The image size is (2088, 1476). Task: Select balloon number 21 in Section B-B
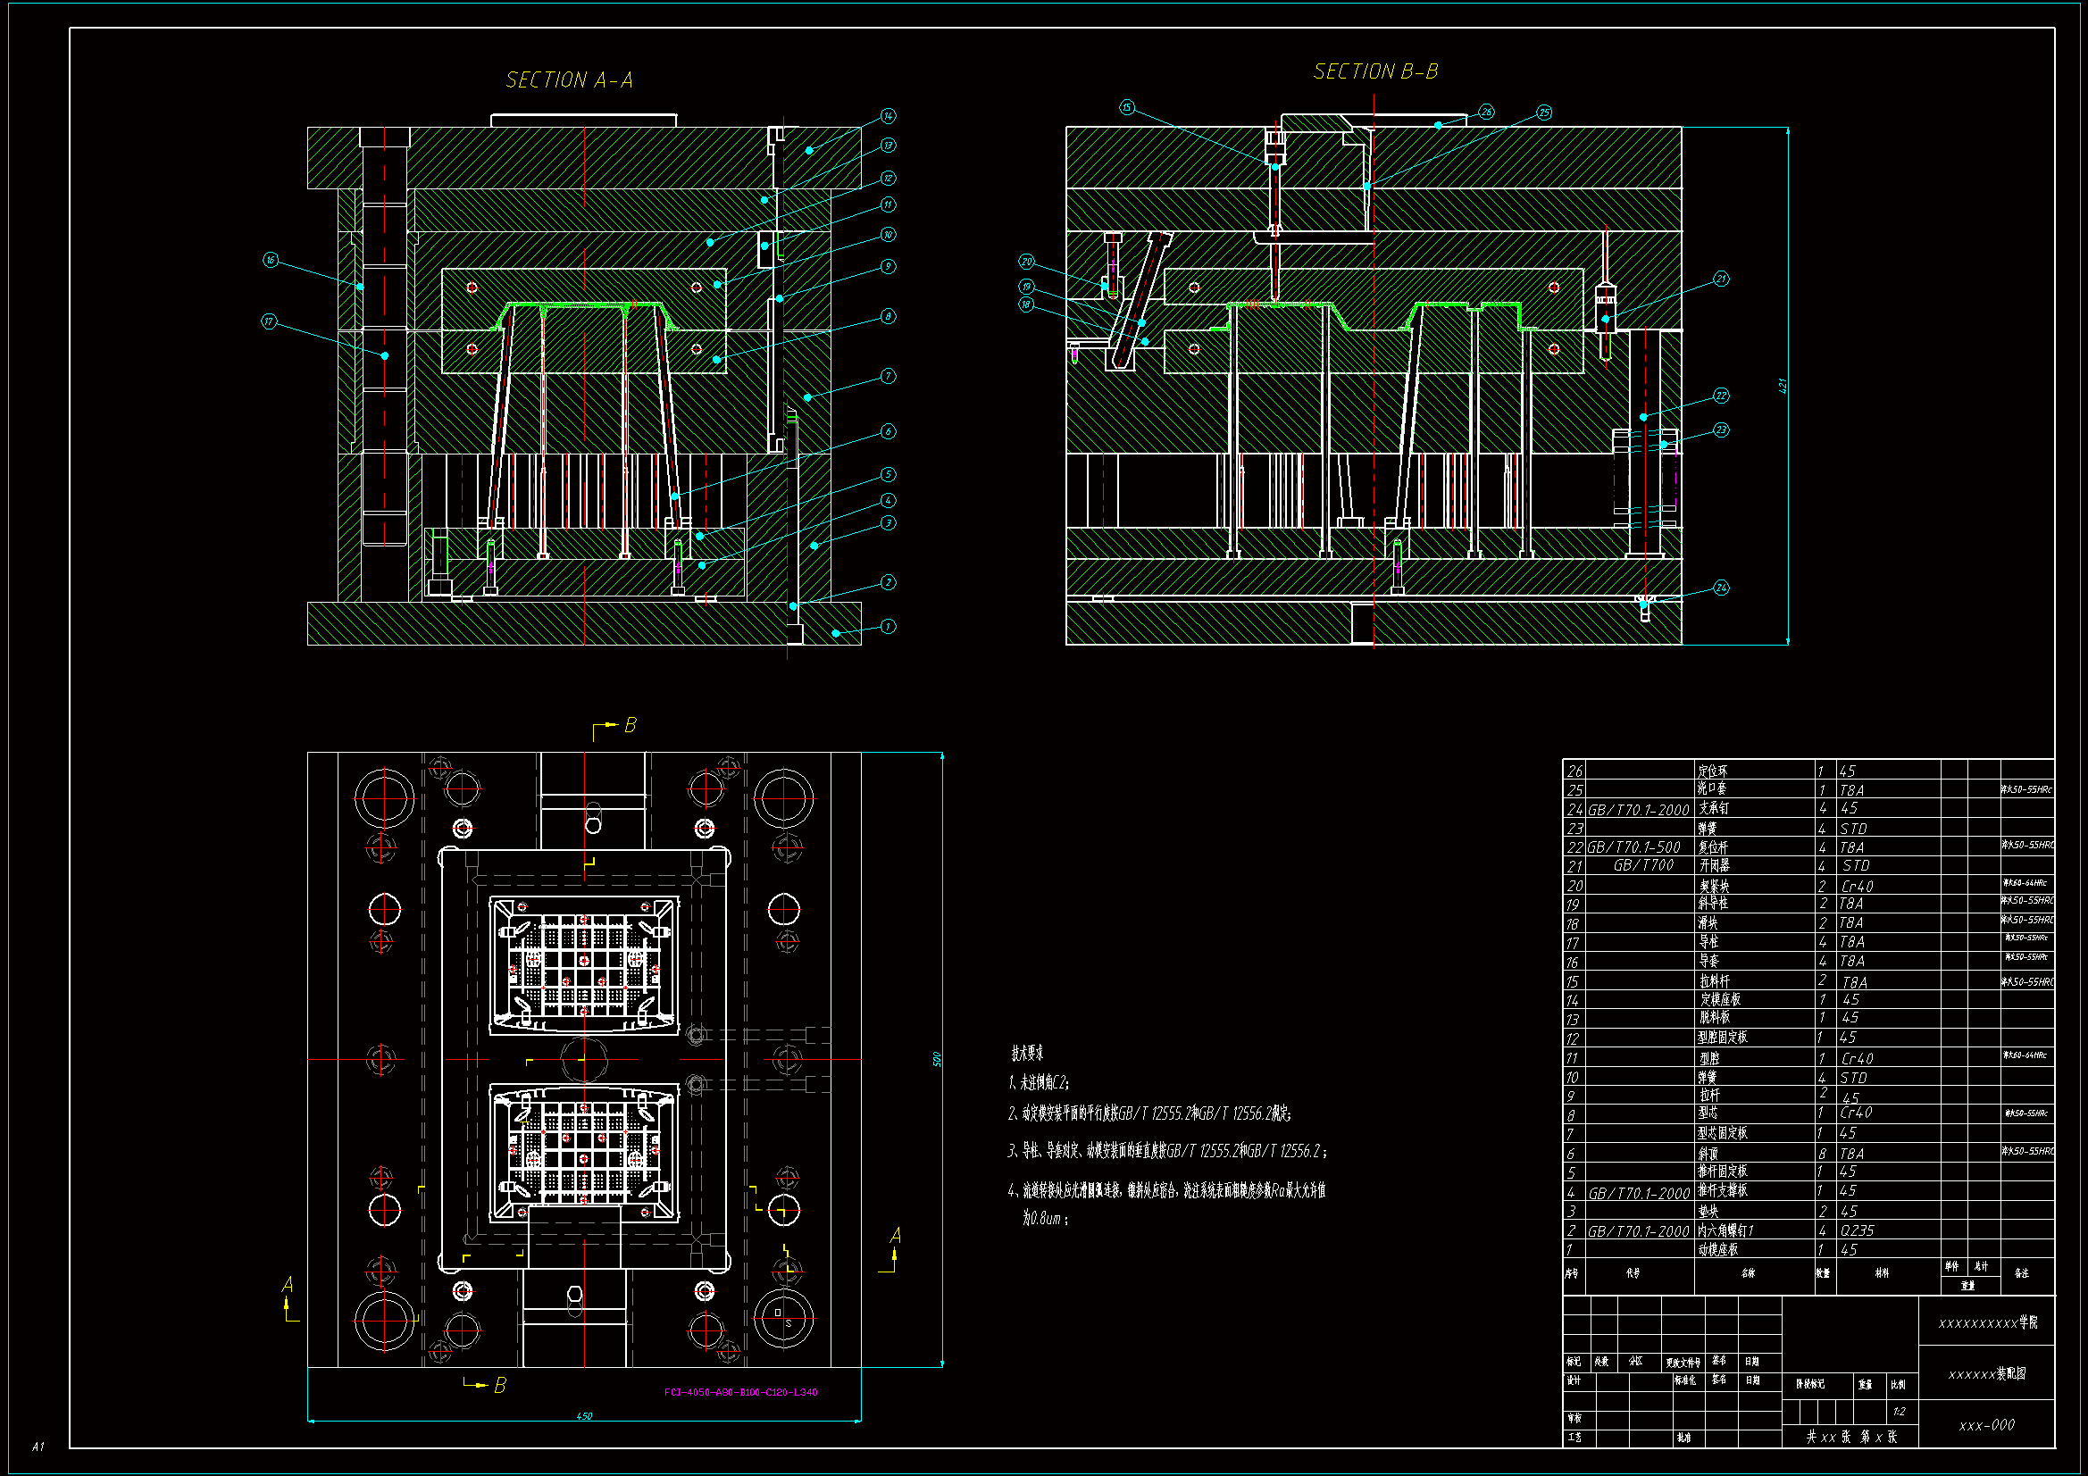pos(1721,279)
